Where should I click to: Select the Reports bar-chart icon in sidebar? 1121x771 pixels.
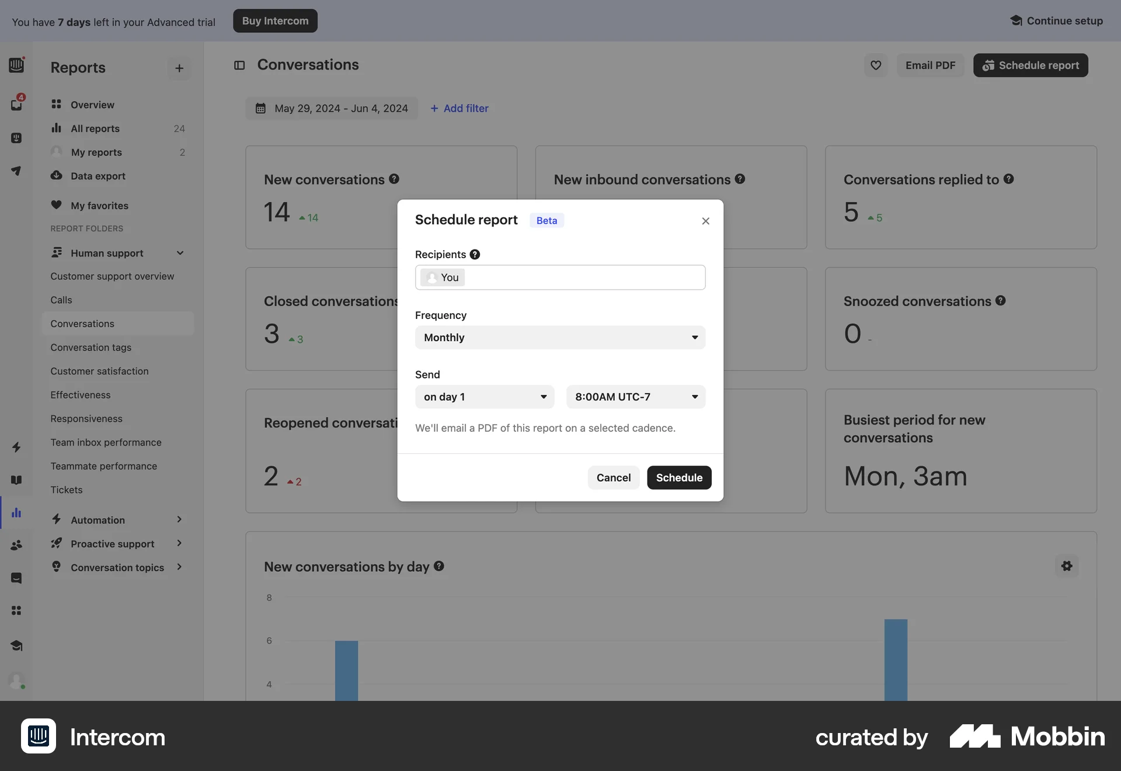pos(16,512)
